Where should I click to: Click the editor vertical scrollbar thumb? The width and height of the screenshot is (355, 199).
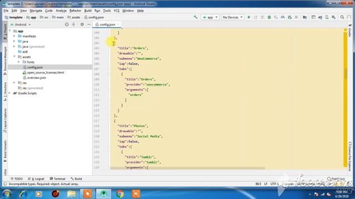(346, 74)
